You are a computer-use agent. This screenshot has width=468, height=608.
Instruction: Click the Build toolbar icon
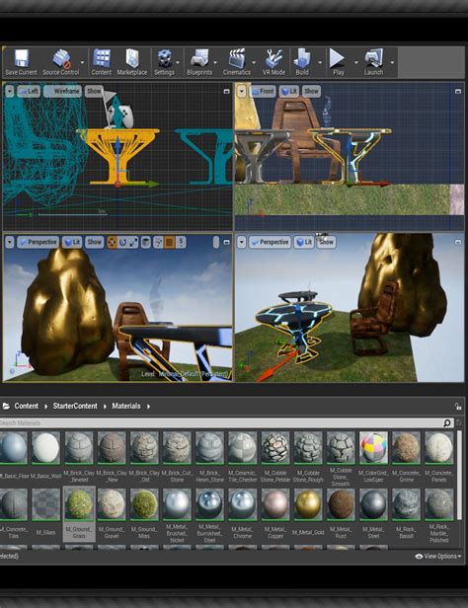tap(302, 62)
